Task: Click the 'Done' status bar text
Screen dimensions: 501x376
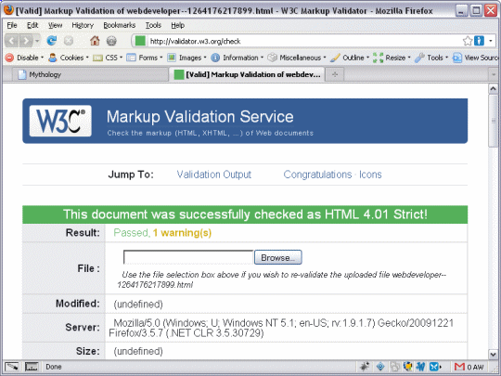Action: (54, 367)
